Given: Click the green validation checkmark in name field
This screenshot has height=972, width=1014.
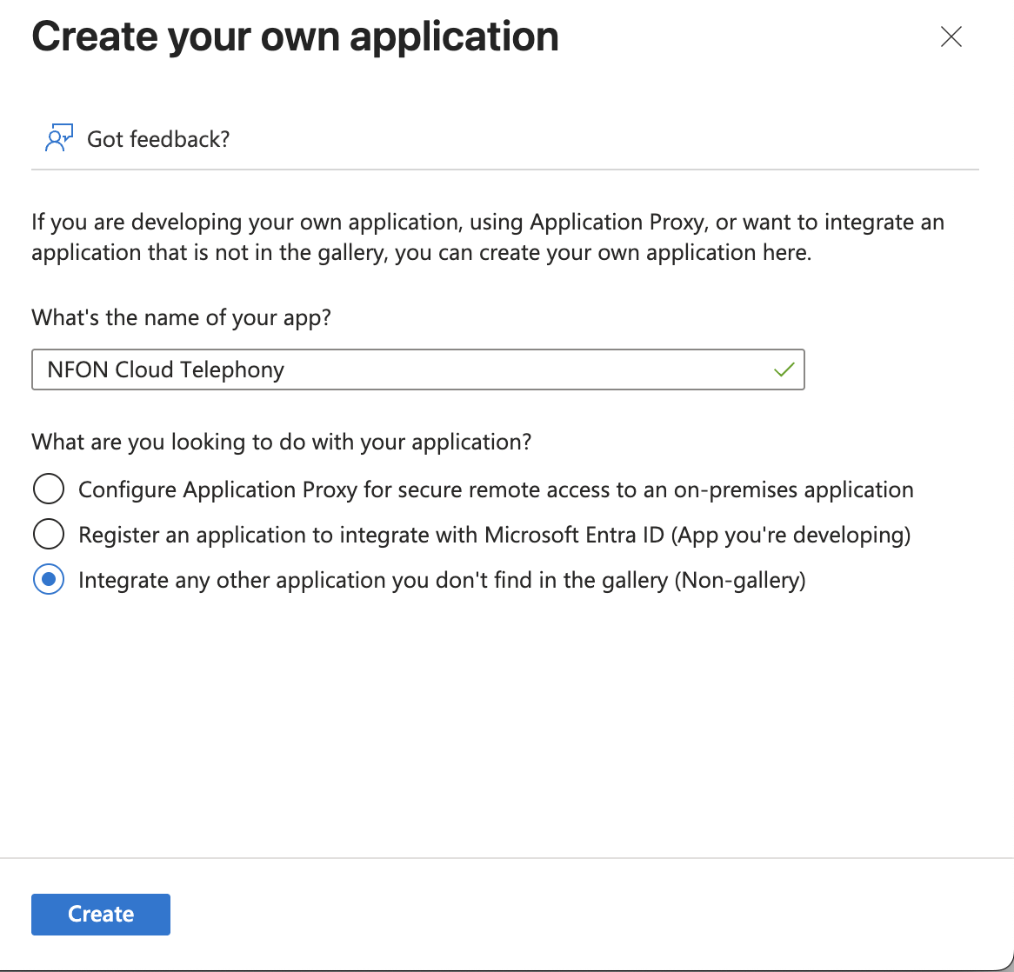Looking at the screenshot, I should pos(784,369).
